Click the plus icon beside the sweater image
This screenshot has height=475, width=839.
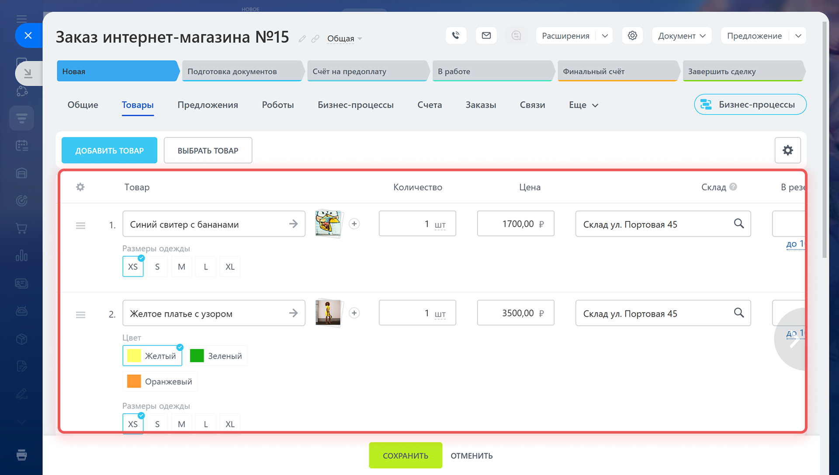point(354,224)
